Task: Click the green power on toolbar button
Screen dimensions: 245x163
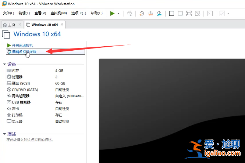Action: pos(112,14)
